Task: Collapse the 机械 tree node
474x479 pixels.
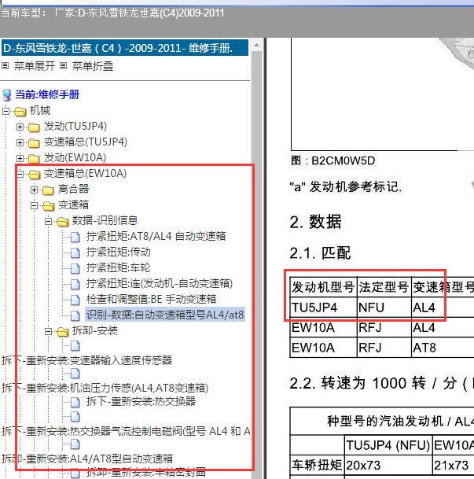Action: [x=6, y=111]
